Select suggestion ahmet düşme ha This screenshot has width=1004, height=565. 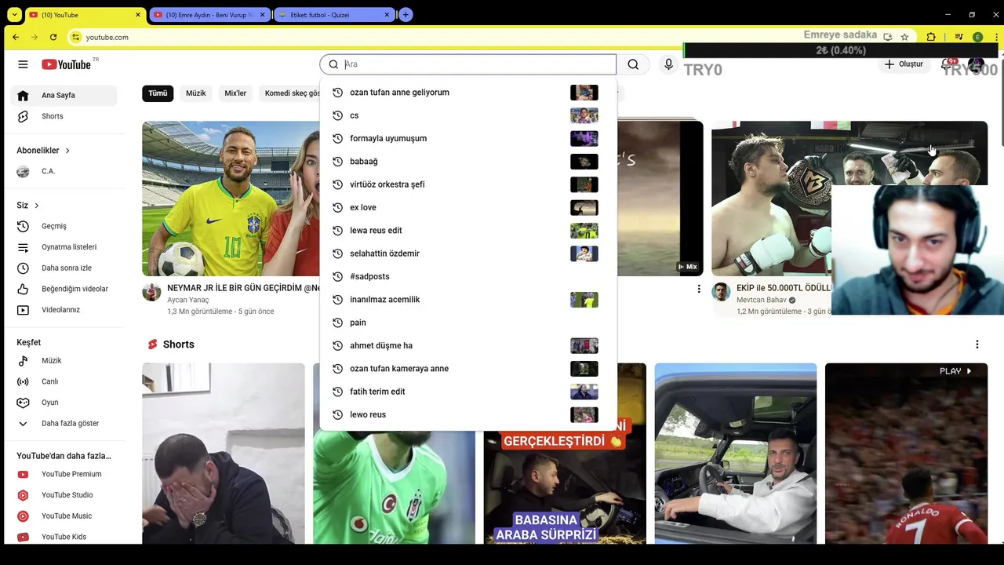[x=468, y=345]
